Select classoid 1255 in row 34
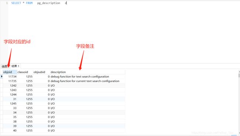 25,113
